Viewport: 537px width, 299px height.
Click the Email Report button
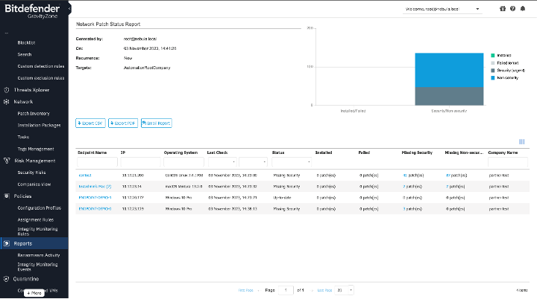pos(156,123)
